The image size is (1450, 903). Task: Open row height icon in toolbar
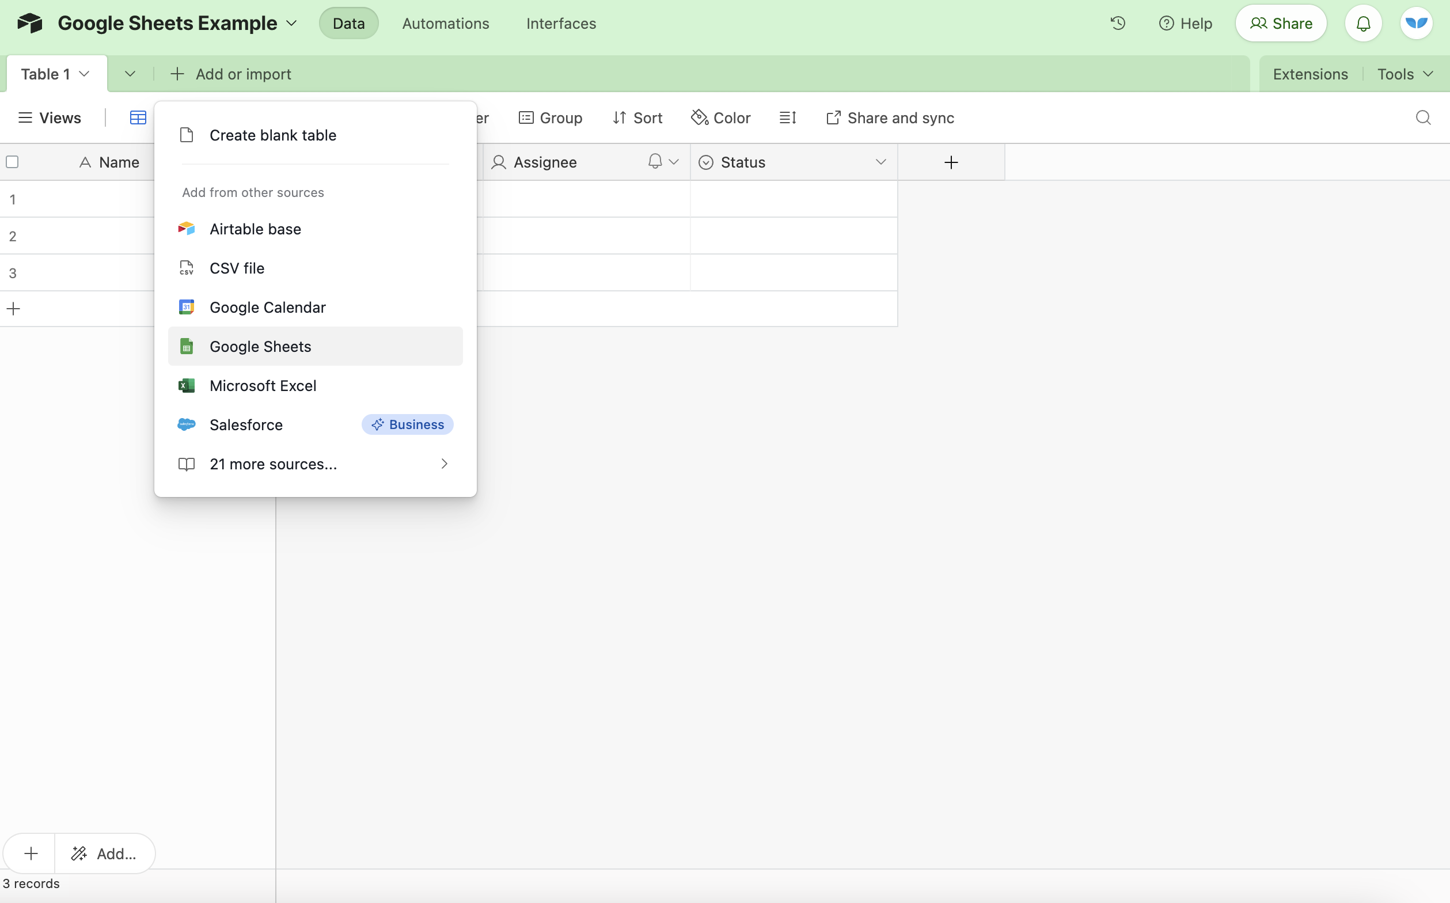tap(788, 117)
